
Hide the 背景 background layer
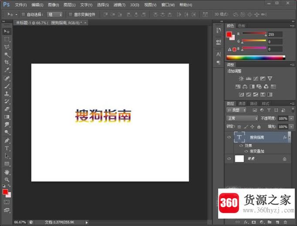pos(229,159)
